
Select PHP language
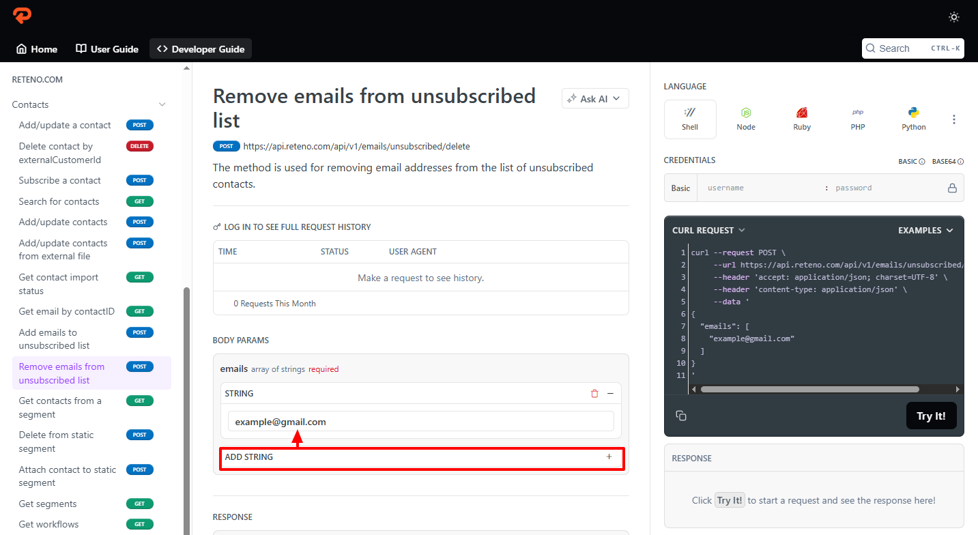tap(858, 119)
